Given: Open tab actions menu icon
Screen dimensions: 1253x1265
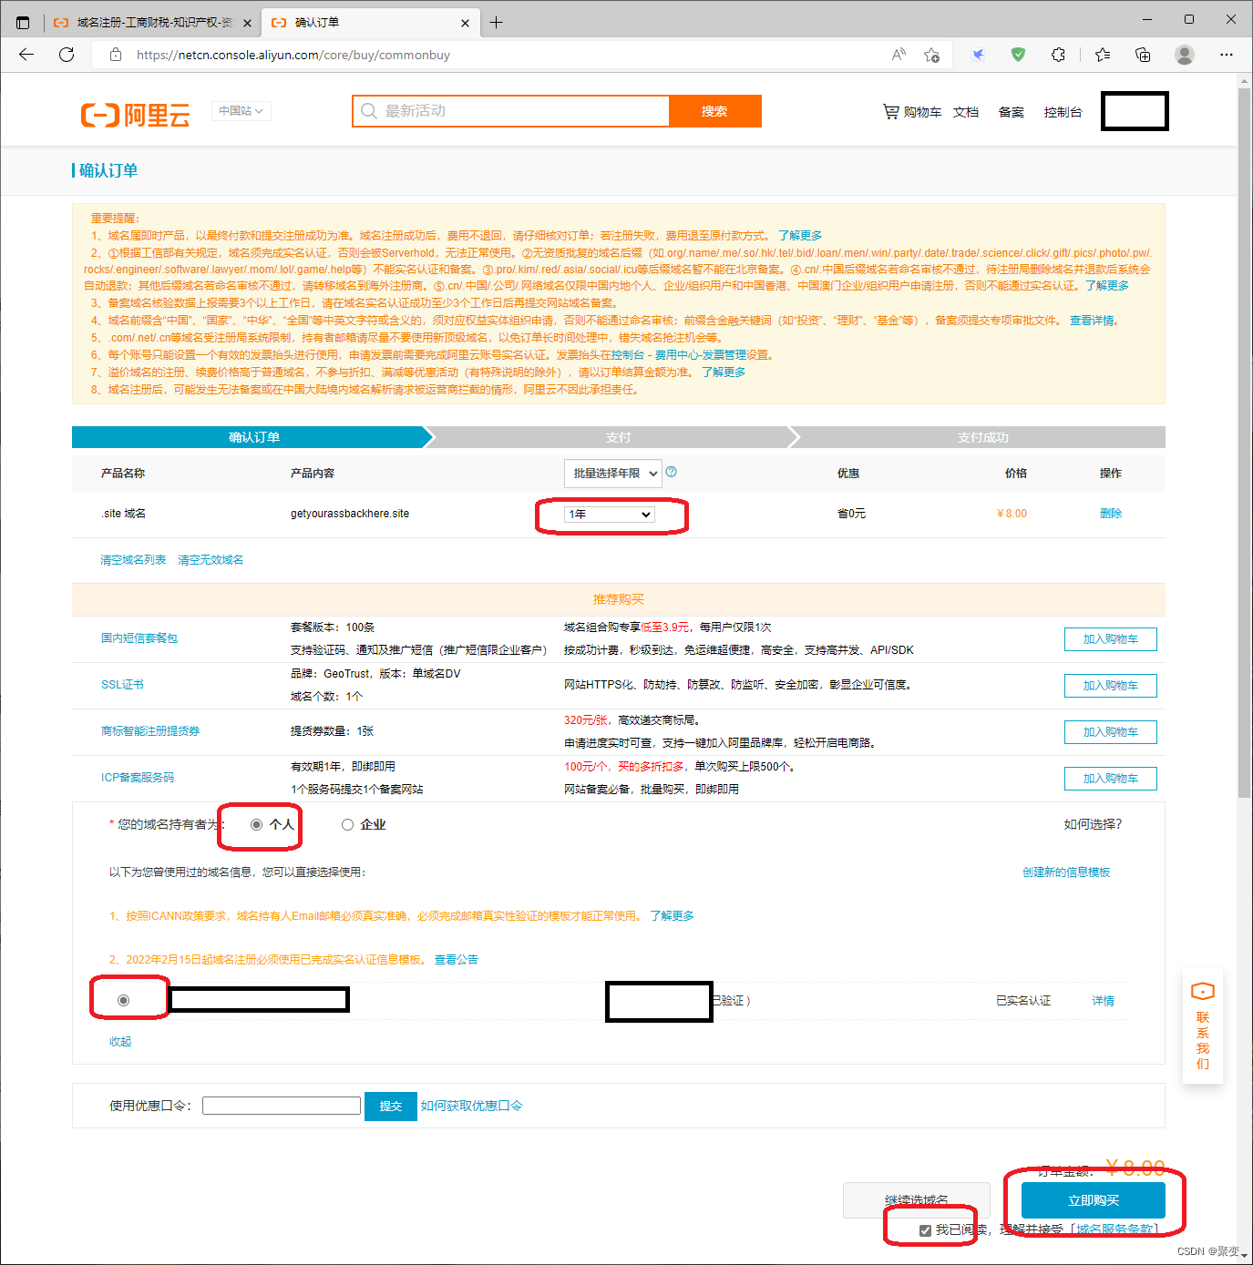Looking at the screenshot, I should tap(23, 22).
